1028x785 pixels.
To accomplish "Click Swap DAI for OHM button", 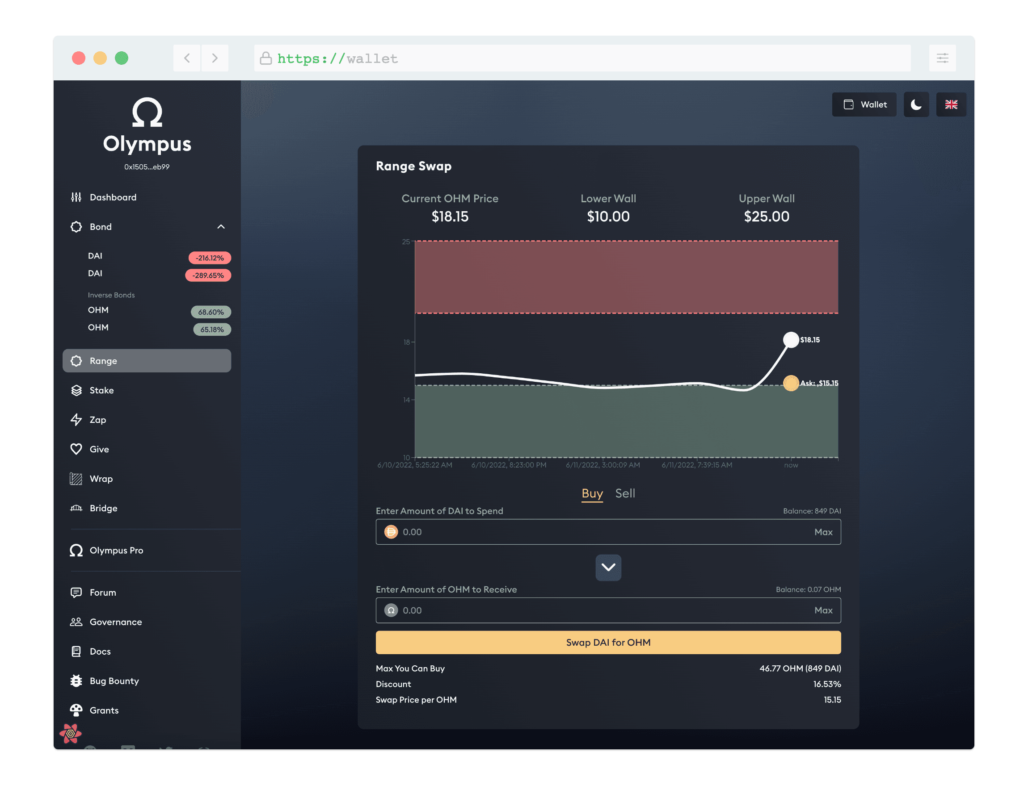I will [608, 642].
